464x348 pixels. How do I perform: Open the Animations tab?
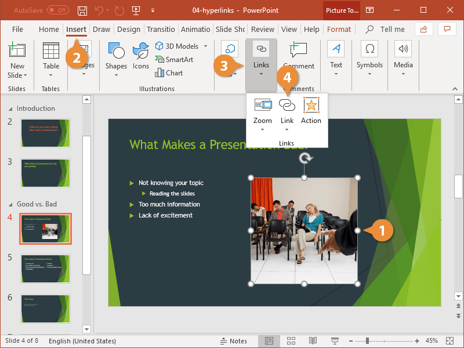(x=195, y=30)
